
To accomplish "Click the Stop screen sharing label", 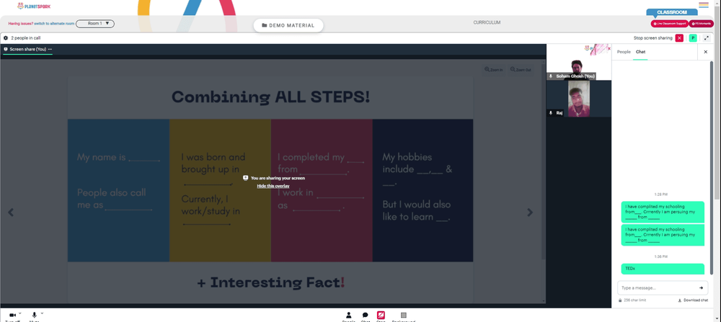I will (653, 38).
